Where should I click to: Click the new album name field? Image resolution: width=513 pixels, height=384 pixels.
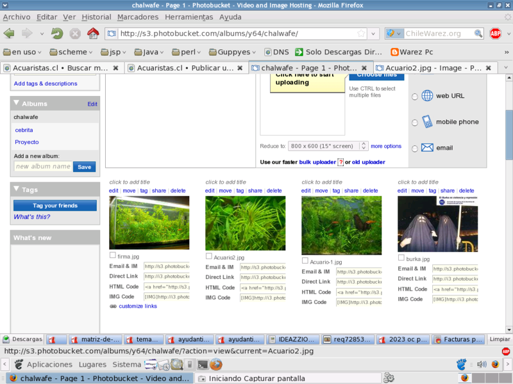(x=42, y=166)
